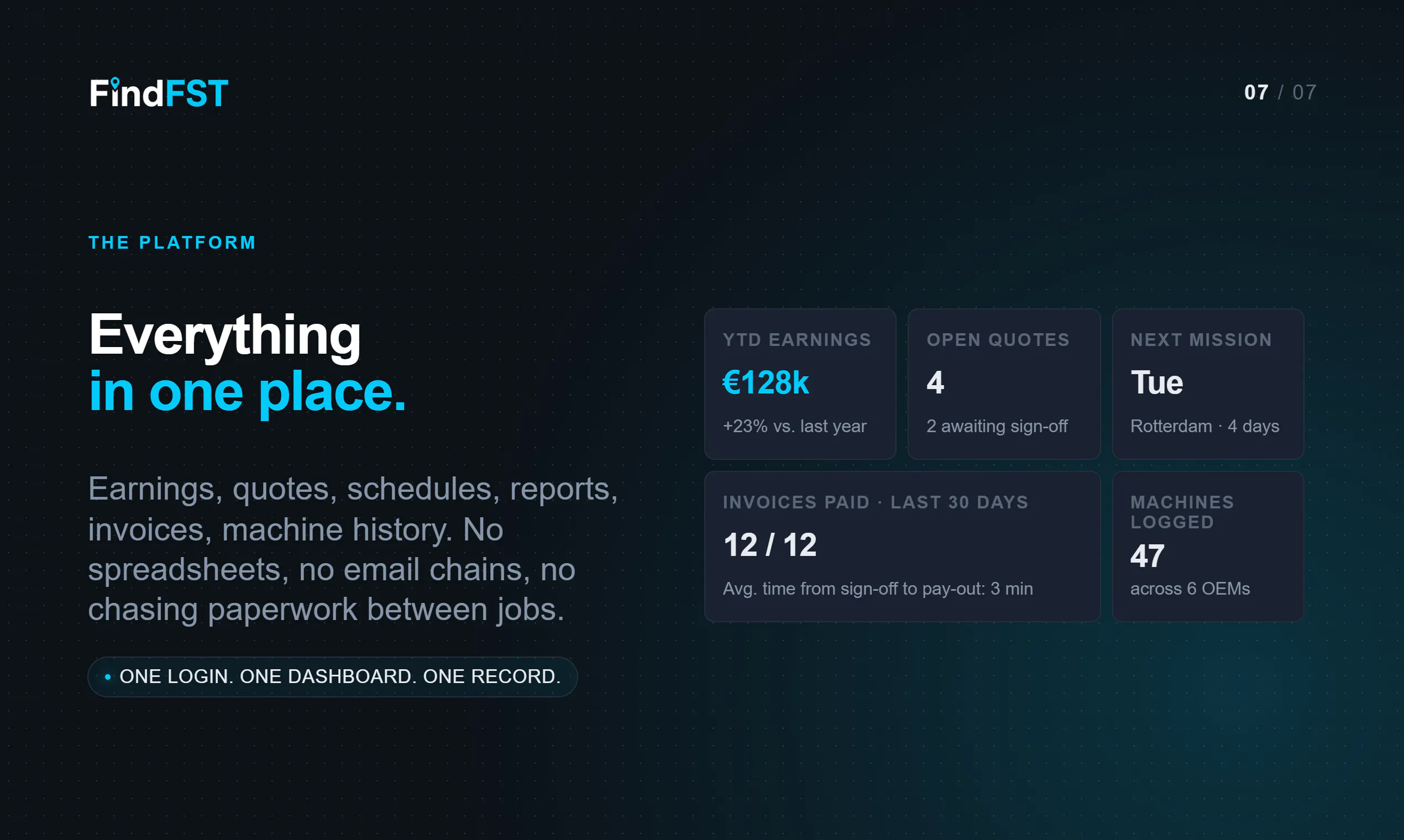Screen dimensions: 1404x840
Task: Click the machines logged value 47
Action: coord(1147,556)
